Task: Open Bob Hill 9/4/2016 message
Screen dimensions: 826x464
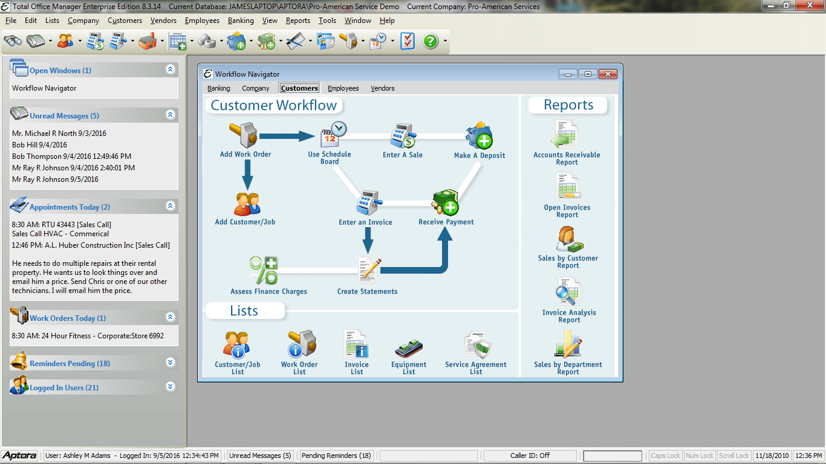Action: [x=39, y=145]
